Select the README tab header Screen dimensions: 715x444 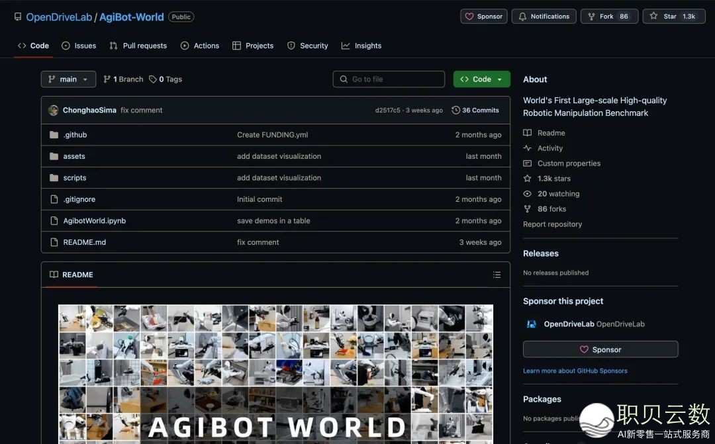[71, 275]
